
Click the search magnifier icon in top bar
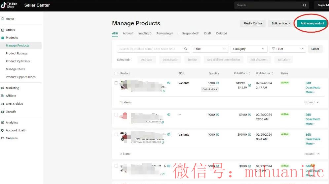304,5
